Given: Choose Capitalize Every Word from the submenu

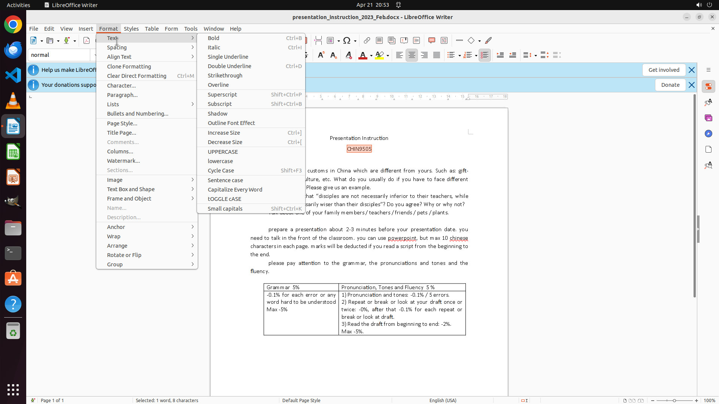Looking at the screenshot, I should point(235,190).
